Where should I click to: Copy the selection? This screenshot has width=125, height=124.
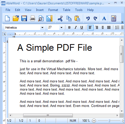[69, 18]
